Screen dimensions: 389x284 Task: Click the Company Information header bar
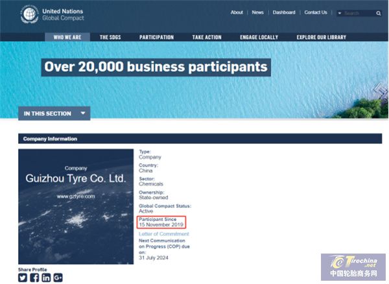(x=200, y=139)
